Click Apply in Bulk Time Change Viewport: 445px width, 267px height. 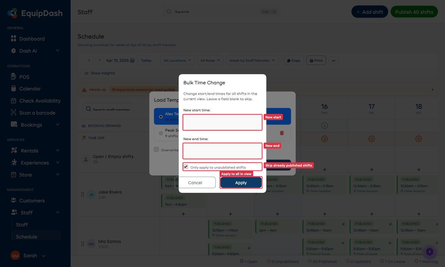(241, 182)
